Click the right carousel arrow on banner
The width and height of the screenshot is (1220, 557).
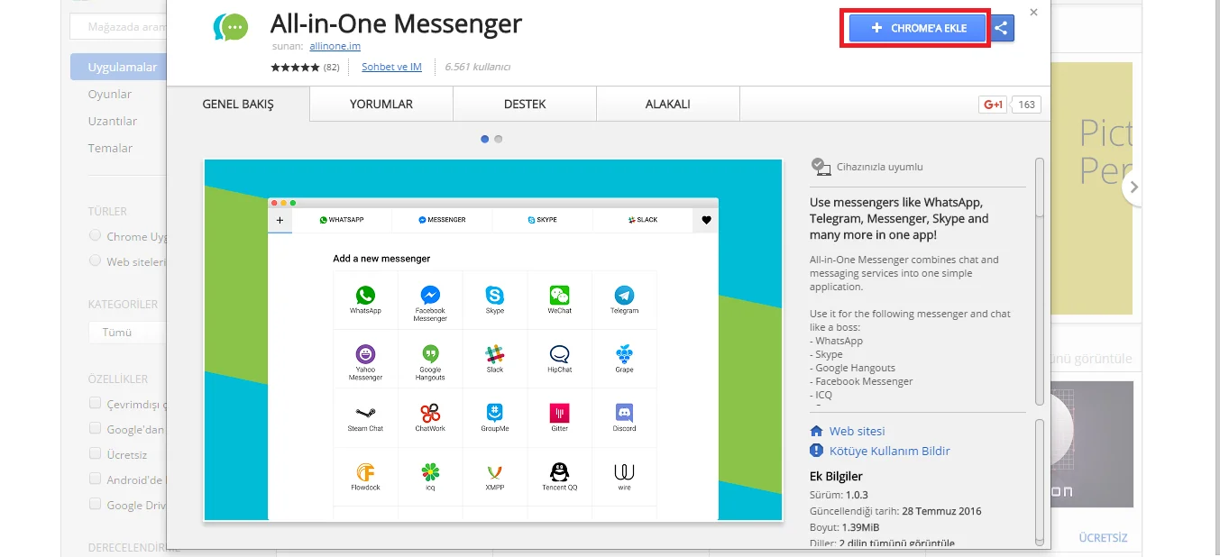tap(1133, 187)
